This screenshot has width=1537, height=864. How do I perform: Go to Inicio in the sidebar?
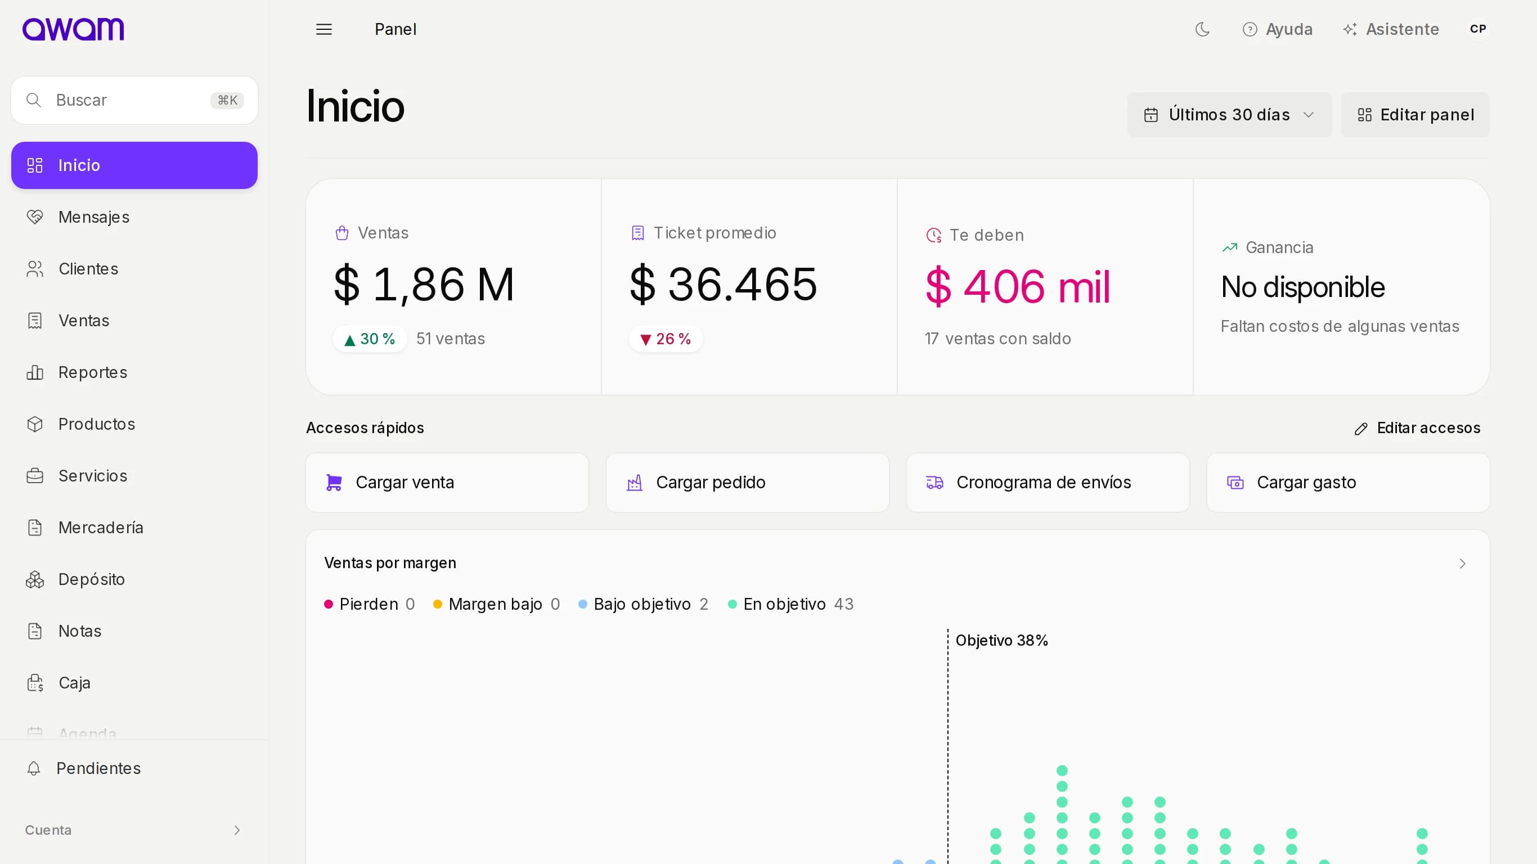point(134,165)
